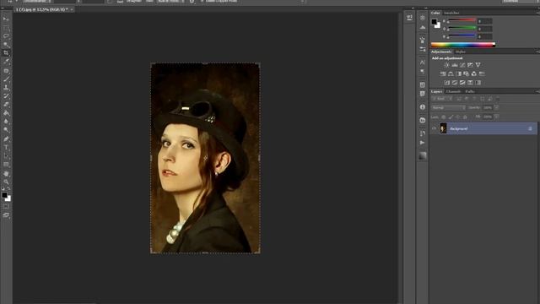The image size is (540, 304).
Task: Select the Spot Healing Brush tool
Action: tap(6, 71)
